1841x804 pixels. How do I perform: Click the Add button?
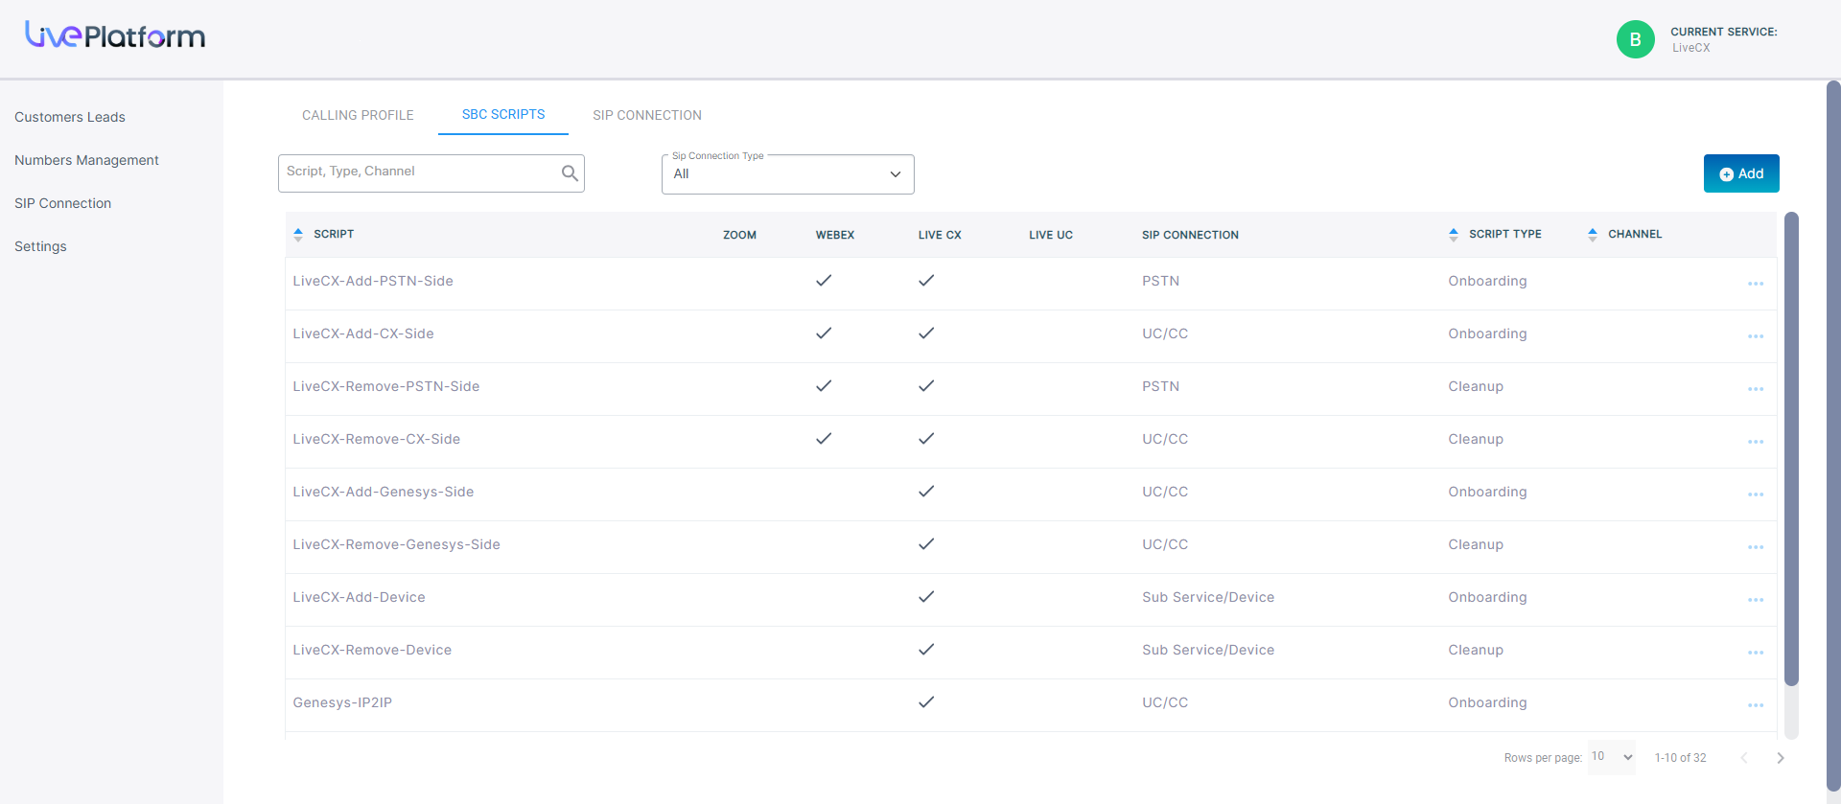pyautogui.click(x=1740, y=173)
